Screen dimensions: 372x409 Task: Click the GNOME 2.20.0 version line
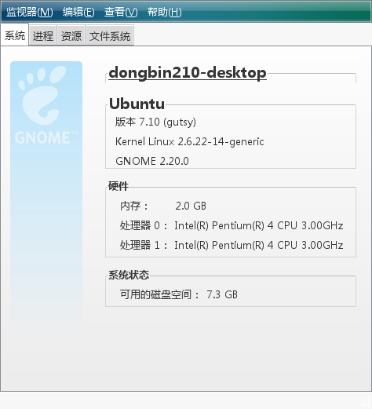click(x=152, y=161)
